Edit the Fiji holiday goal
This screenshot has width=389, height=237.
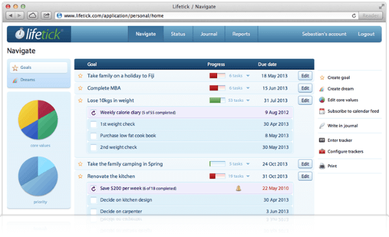[x=305, y=76]
